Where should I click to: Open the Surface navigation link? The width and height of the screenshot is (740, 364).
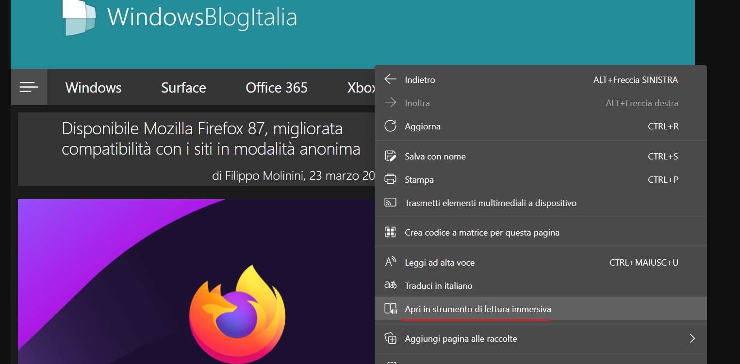pos(183,88)
